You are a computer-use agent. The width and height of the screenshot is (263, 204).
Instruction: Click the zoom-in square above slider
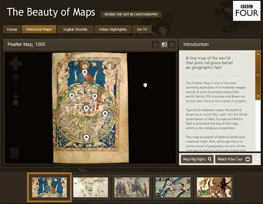click(x=16, y=77)
